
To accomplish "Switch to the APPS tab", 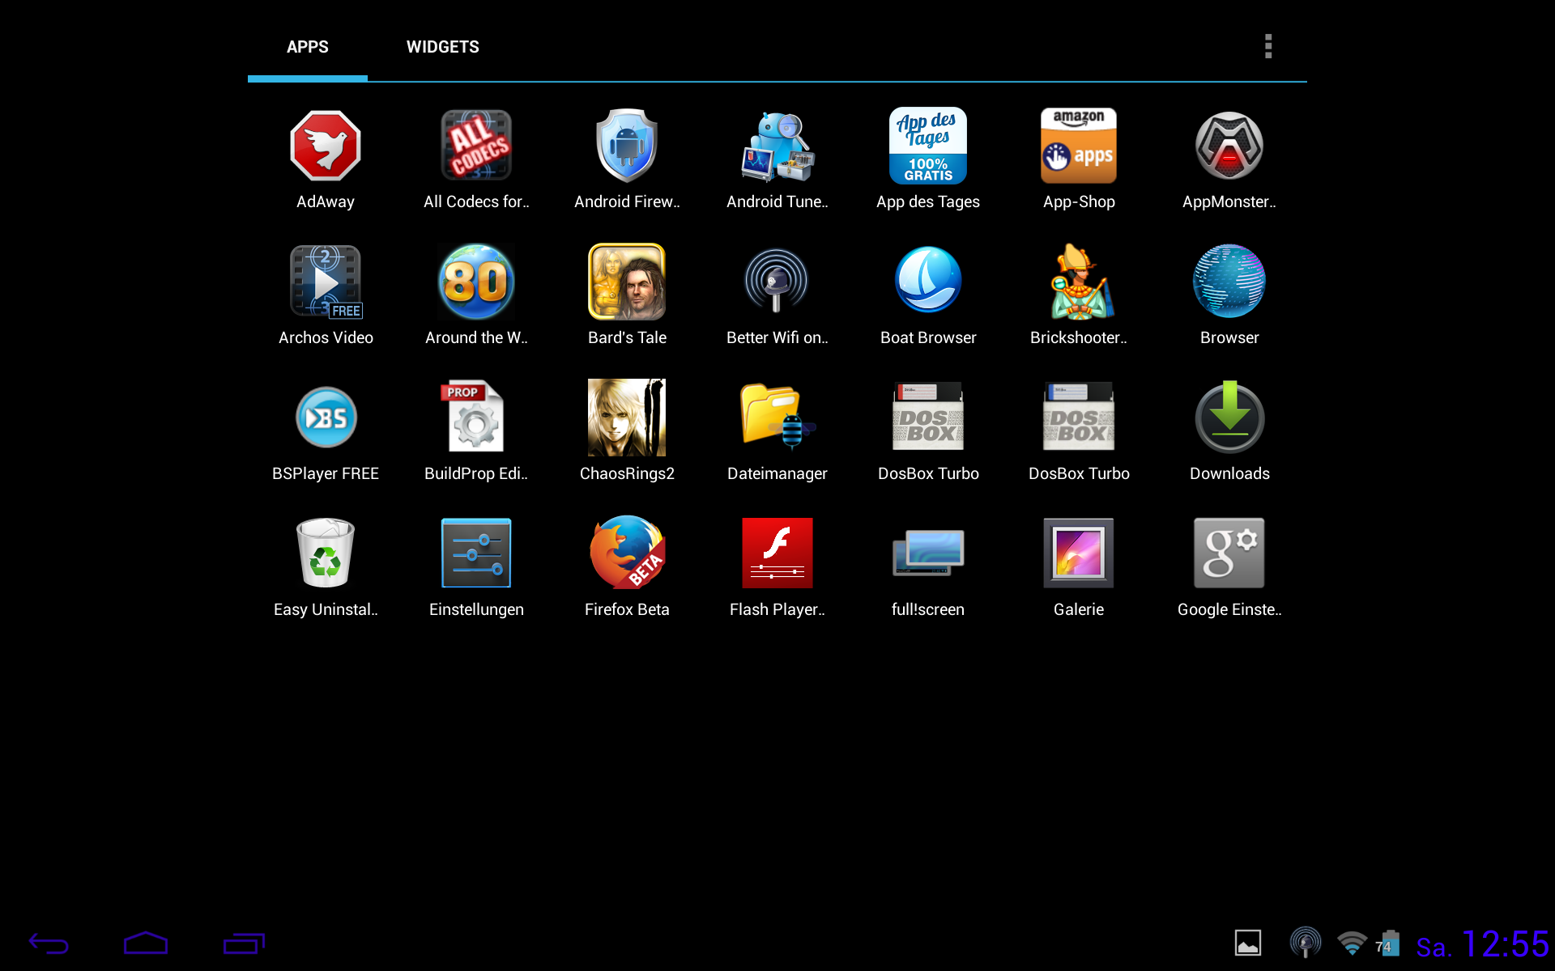I will (308, 47).
